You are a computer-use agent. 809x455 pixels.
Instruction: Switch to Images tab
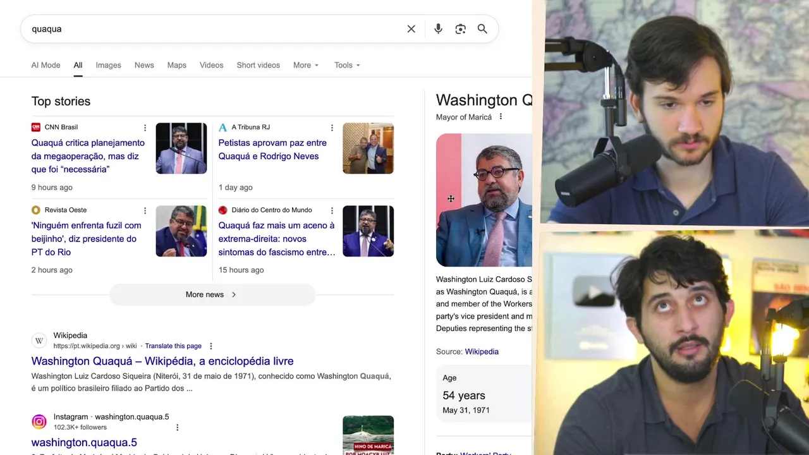point(108,65)
